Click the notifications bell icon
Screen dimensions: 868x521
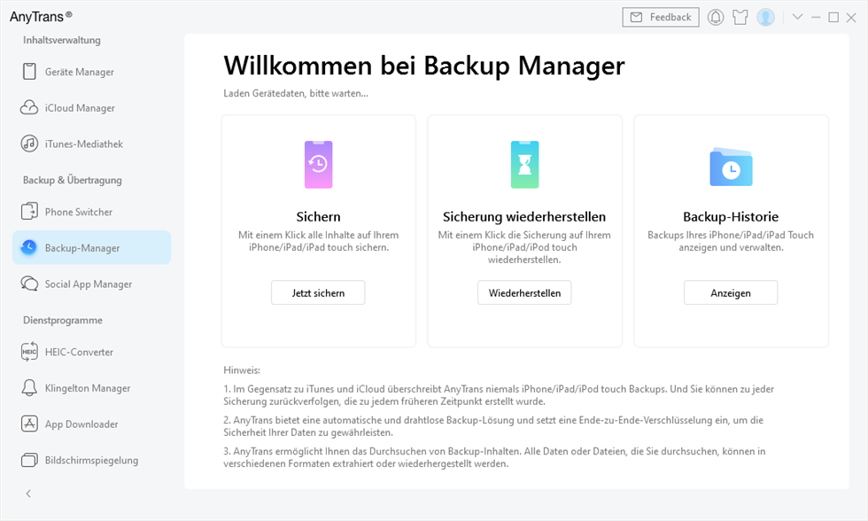click(x=716, y=17)
